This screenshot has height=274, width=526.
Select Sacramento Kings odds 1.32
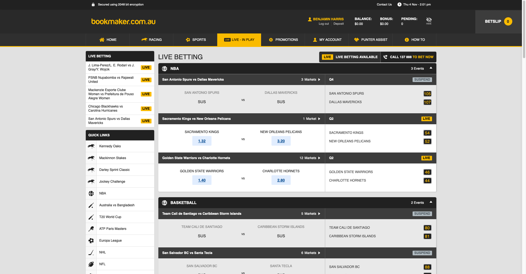point(202,141)
